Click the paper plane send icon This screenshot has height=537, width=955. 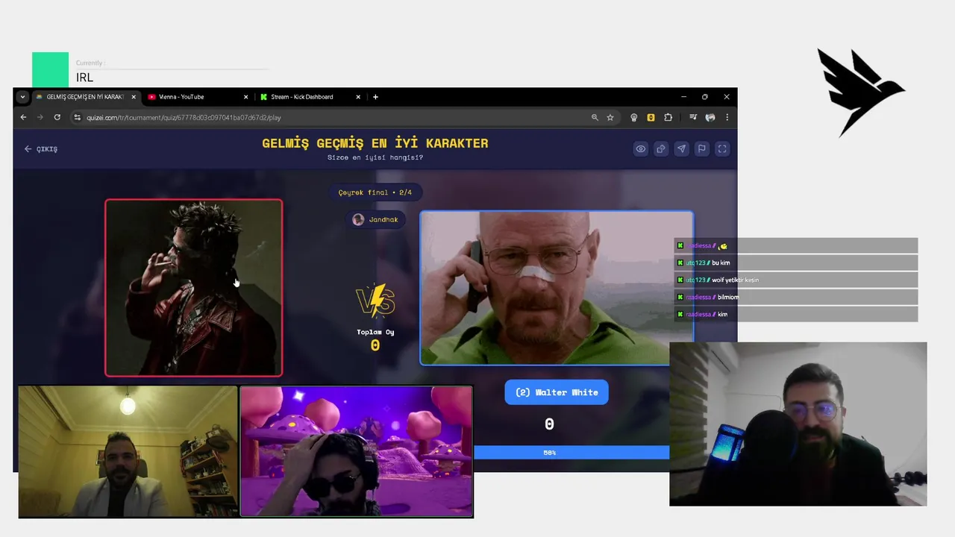coord(681,149)
